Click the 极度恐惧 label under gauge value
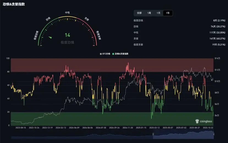 pyautogui.click(x=67, y=42)
